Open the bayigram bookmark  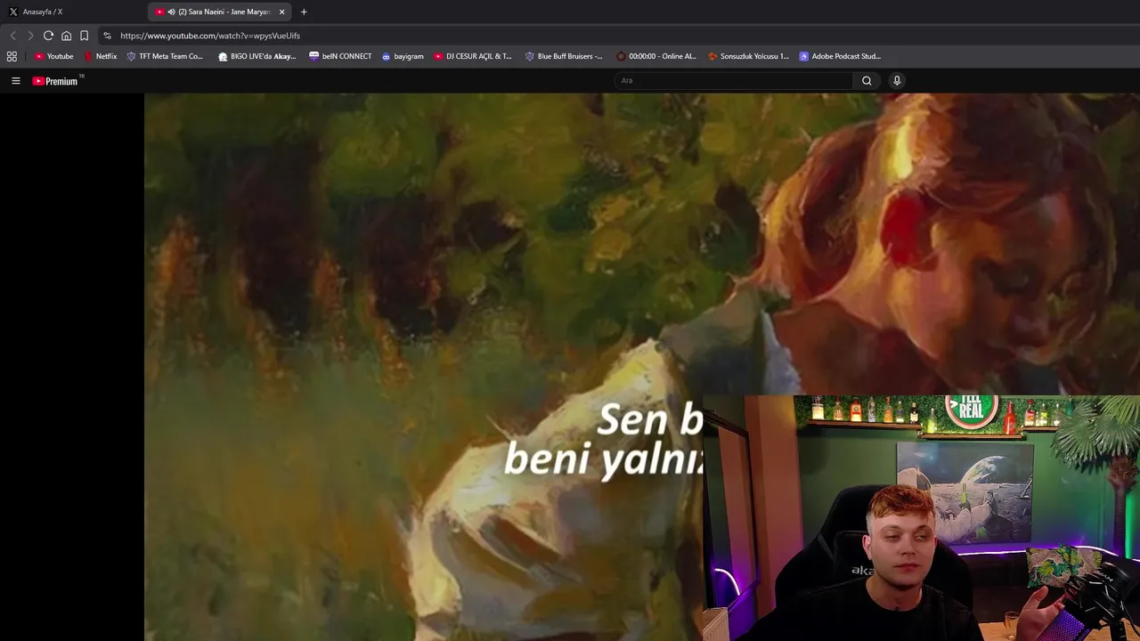tap(403, 56)
